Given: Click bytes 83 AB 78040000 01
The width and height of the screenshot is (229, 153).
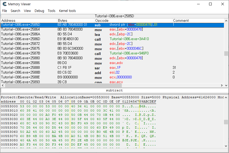Looking at the screenshot, I should click(x=72, y=25).
